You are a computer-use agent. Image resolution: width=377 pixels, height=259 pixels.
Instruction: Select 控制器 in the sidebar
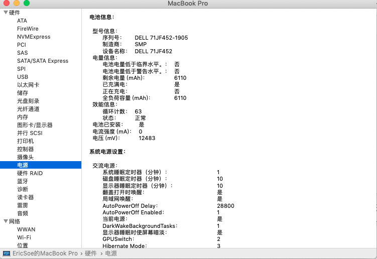tap(25, 149)
